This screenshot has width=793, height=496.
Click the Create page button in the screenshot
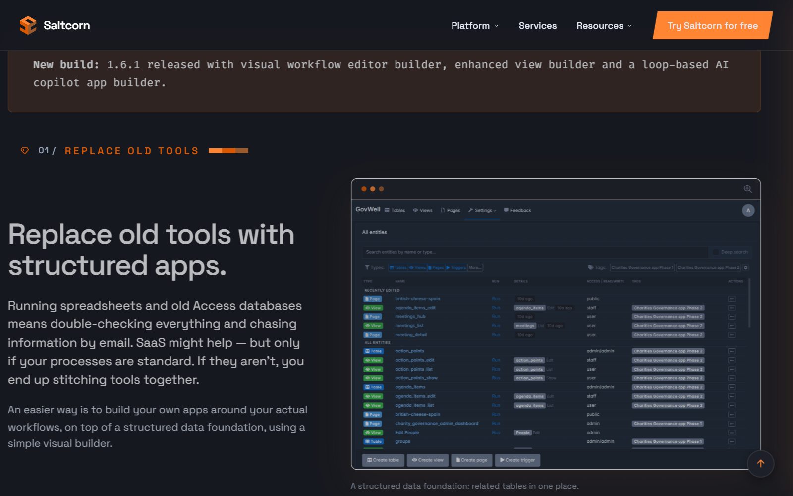(472, 460)
